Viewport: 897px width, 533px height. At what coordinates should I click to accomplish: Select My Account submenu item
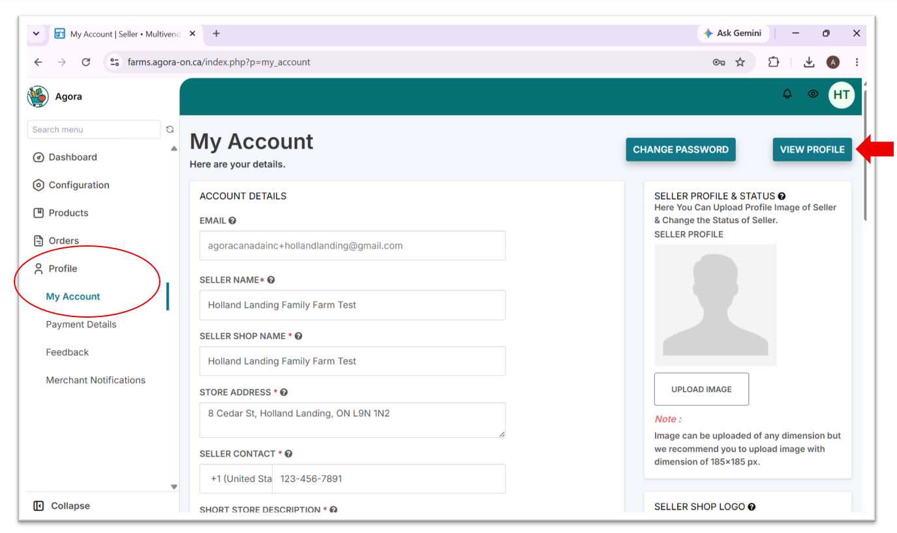click(73, 296)
